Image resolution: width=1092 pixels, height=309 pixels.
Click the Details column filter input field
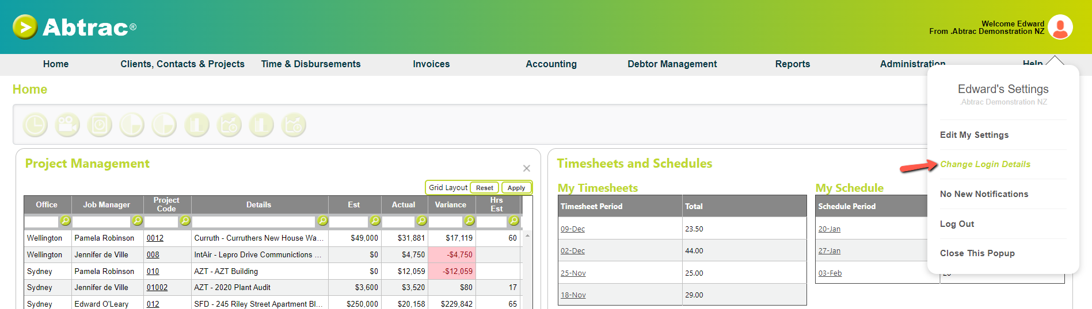point(254,221)
